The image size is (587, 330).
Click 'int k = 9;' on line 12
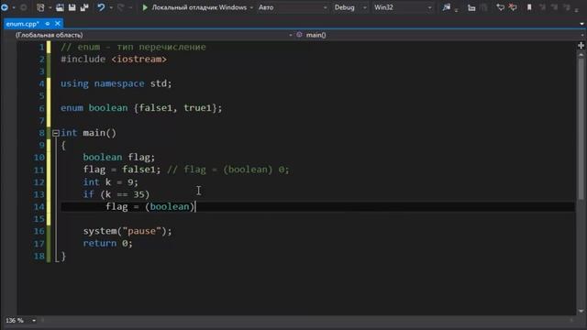click(110, 181)
